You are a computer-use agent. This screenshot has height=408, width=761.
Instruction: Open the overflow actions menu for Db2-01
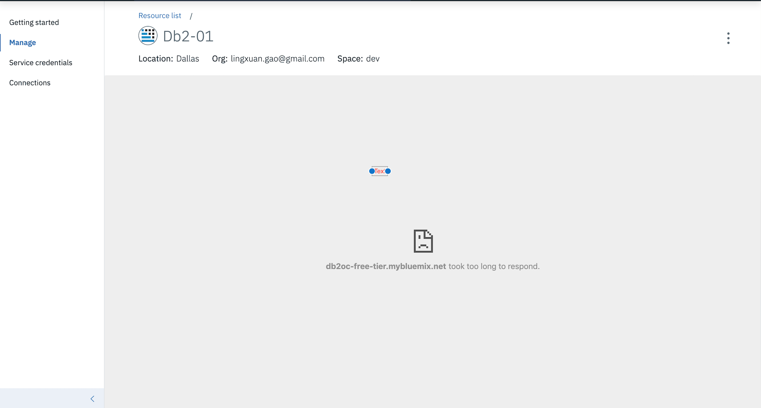point(728,38)
